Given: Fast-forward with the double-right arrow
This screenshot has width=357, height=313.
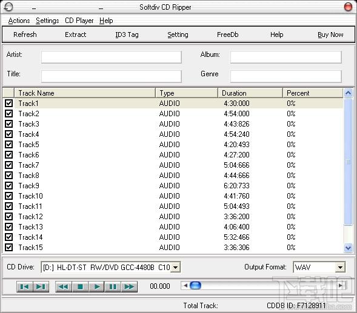Looking at the screenshot, I should point(129,286).
